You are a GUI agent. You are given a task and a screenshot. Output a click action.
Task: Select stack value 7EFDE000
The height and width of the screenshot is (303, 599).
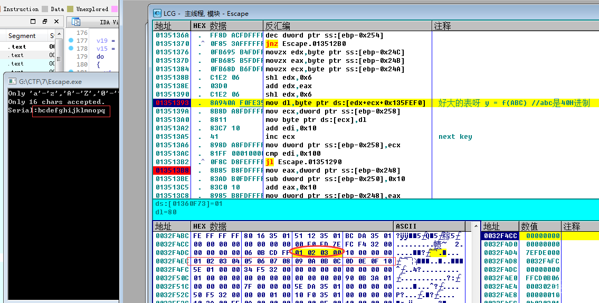(x=543, y=252)
